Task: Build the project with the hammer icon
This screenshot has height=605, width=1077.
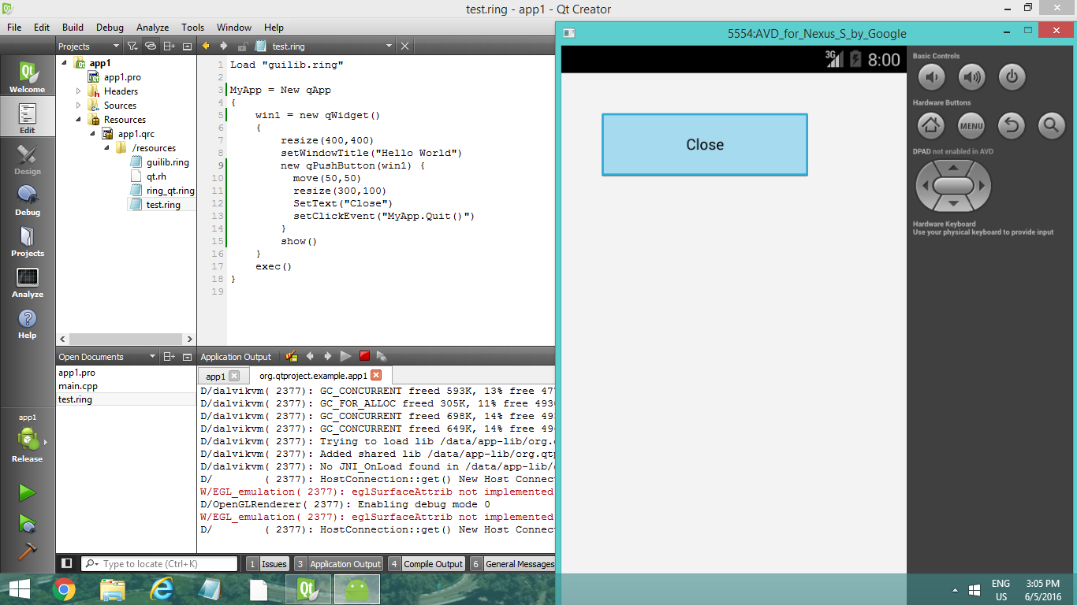Action: pyautogui.click(x=28, y=551)
